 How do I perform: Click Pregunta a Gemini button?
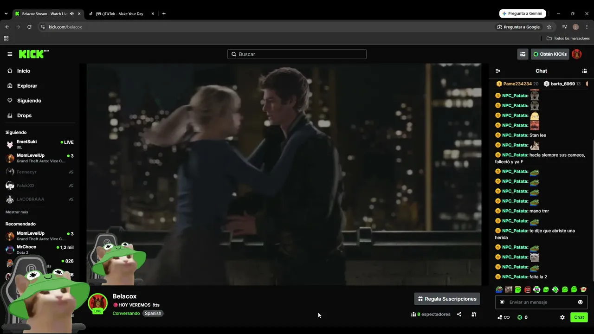(x=523, y=13)
